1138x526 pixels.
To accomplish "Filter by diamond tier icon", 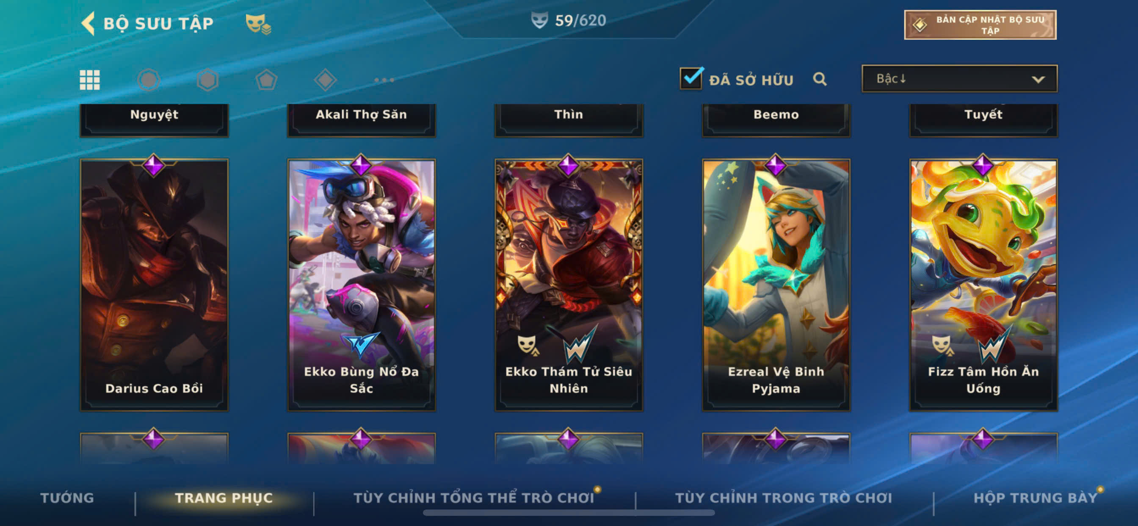I will coord(325,80).
